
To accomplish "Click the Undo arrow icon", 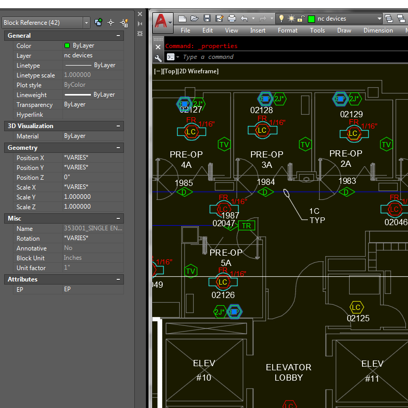I will click(x=244, y=19).
